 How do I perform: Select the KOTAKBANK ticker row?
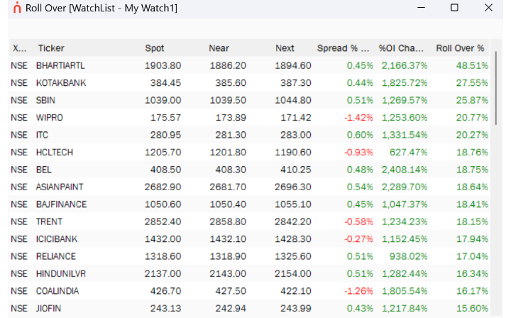249,83
